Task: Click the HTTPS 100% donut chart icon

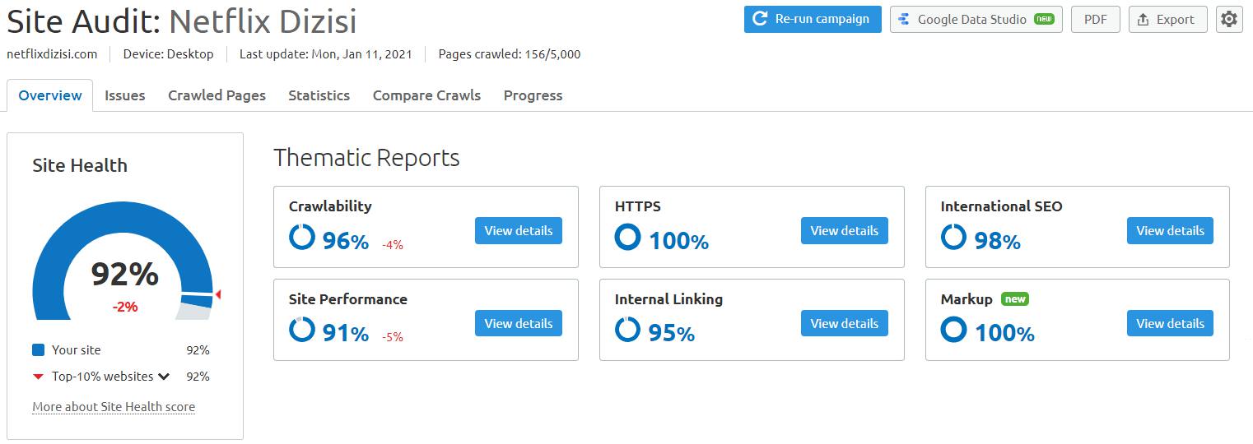Action: (x=628, y=238)
